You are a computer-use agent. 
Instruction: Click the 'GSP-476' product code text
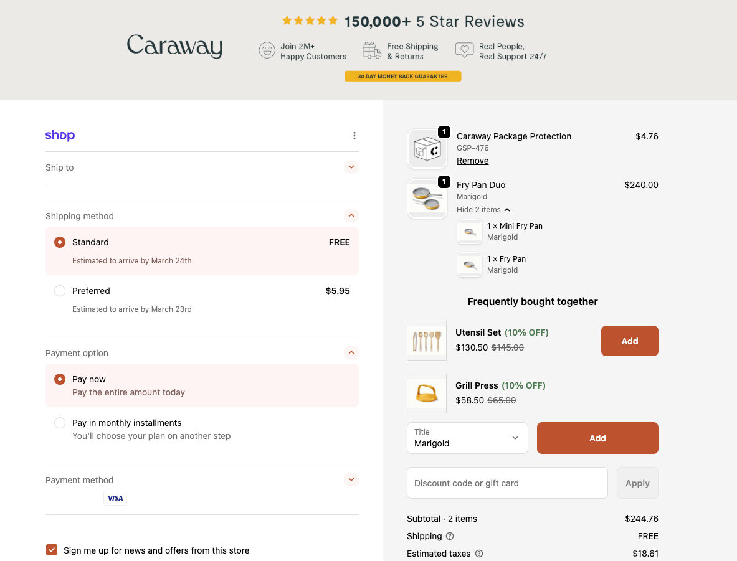472,148
